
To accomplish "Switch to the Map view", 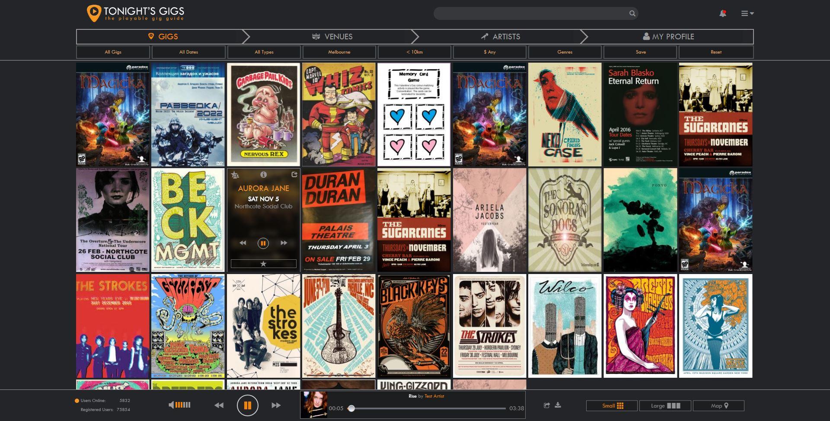I will pos(718,406).
